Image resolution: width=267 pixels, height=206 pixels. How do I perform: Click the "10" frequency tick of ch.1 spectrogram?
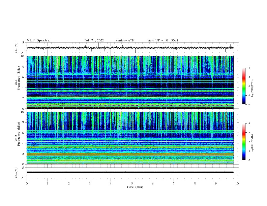click(x=23, y=56)
